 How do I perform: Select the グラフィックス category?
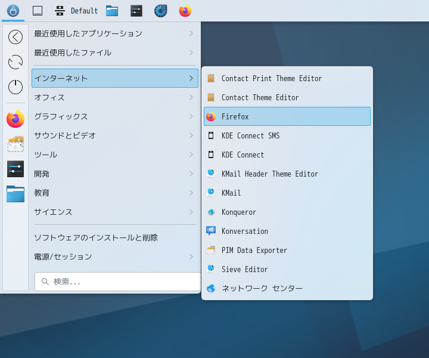114,116
